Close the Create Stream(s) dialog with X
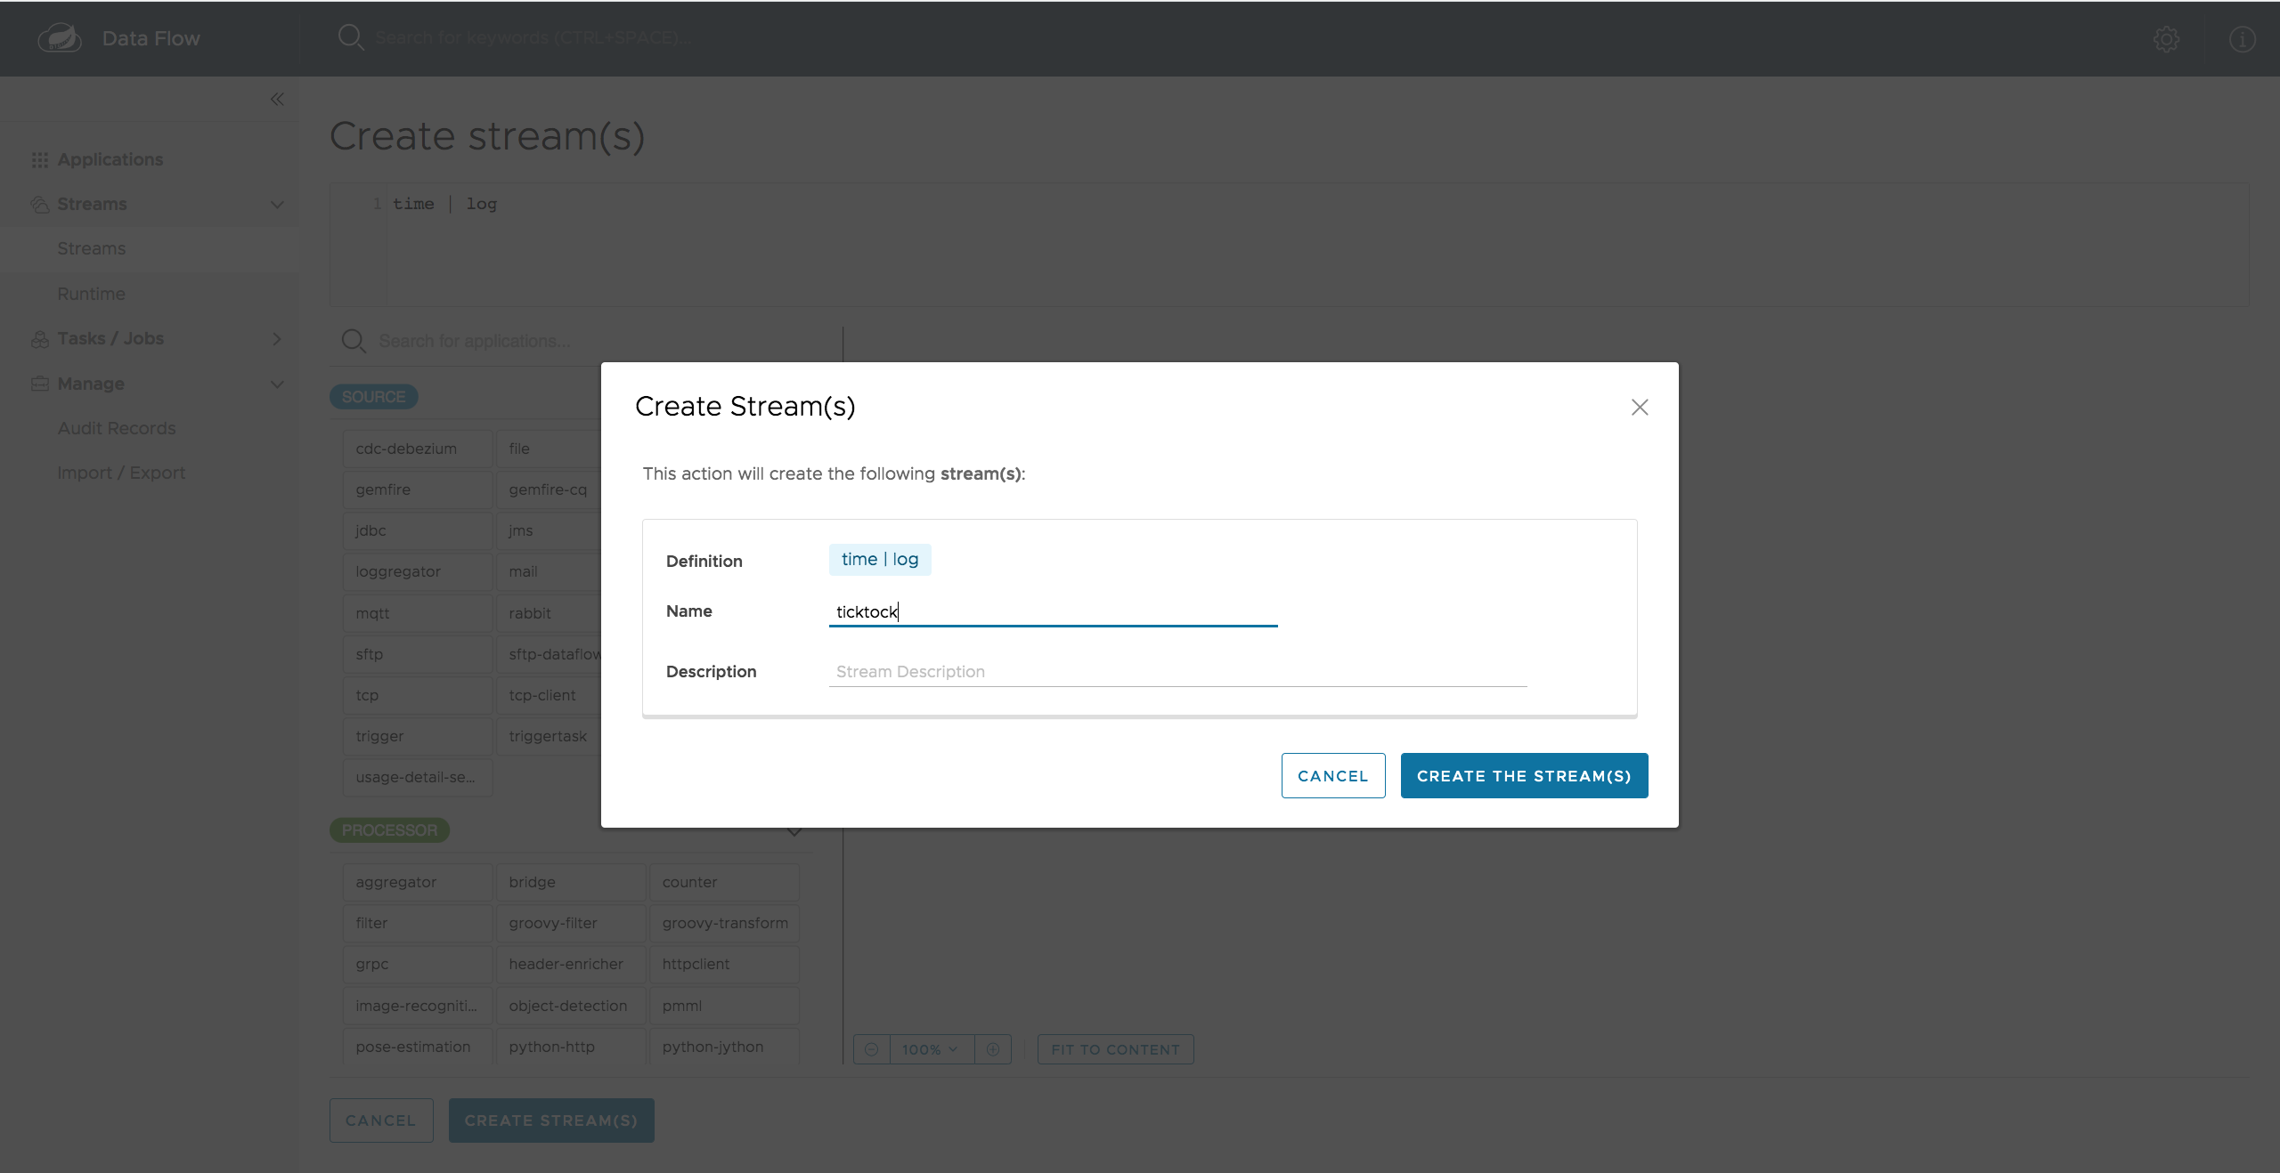This screenshot has height=1173, width=2280. tap(1640, 407)
